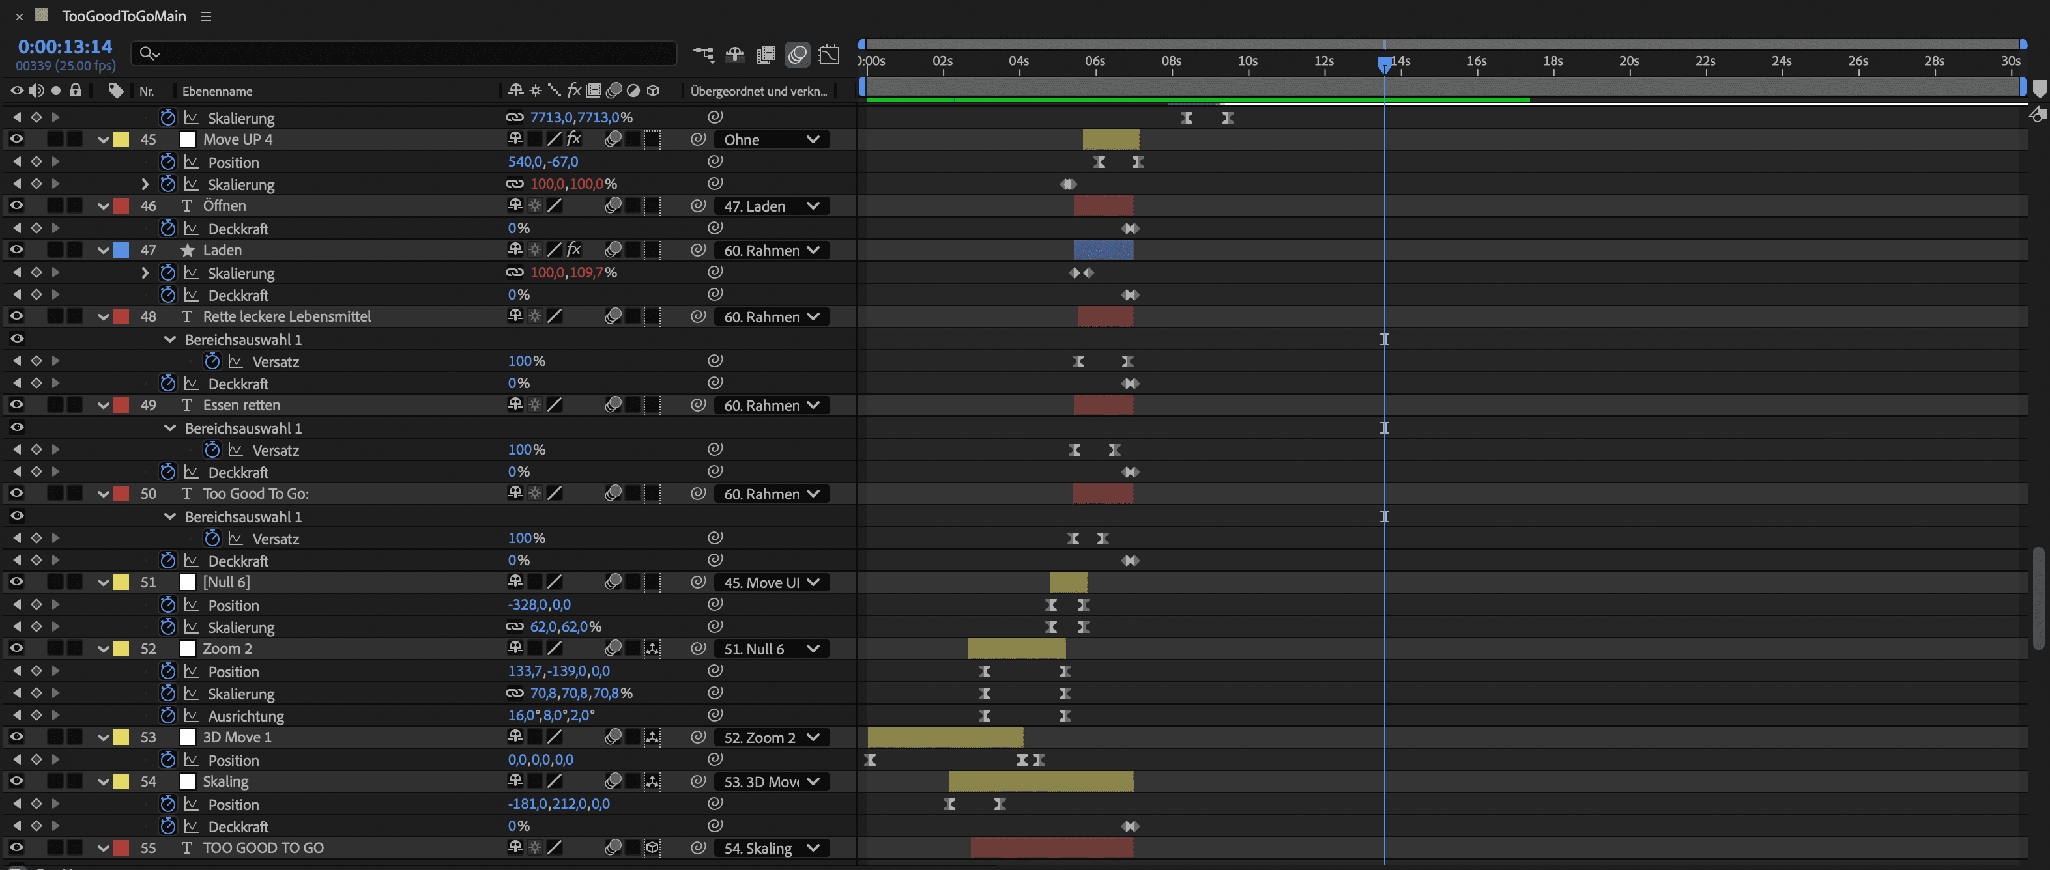2050x870 pixels.
Task: Click the Position stopwatch on Move UP 4
Action: click(167, 162)
